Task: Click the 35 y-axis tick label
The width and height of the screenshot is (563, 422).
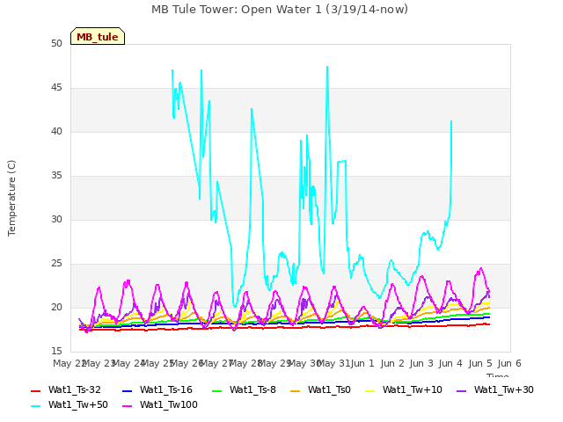Action: 56,176
